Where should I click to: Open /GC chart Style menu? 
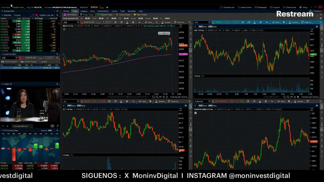coord(276,22)
